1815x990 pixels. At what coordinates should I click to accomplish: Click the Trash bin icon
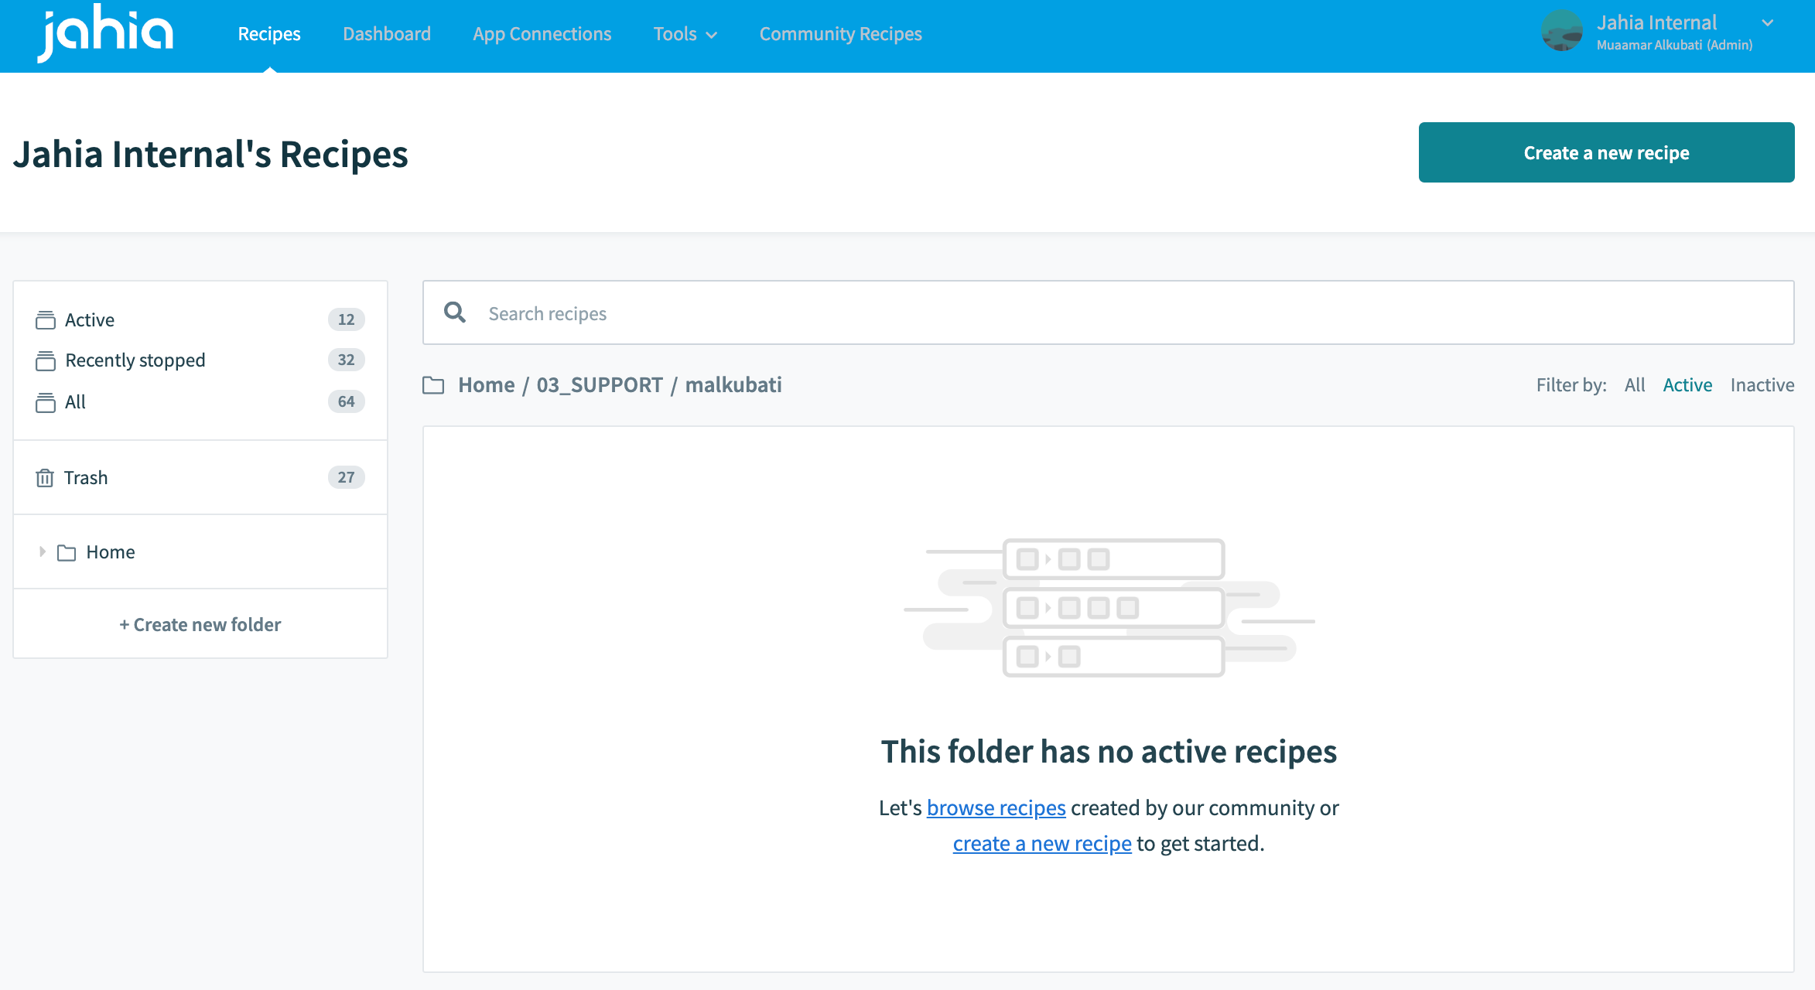point(45,478)
